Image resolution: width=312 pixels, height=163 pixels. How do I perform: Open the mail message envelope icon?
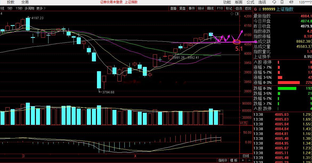tap(291, 2)
